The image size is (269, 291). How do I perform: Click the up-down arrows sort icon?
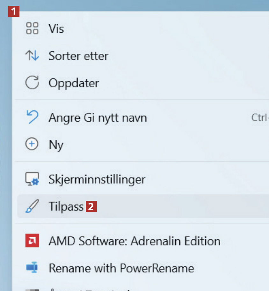pos(32,56)
